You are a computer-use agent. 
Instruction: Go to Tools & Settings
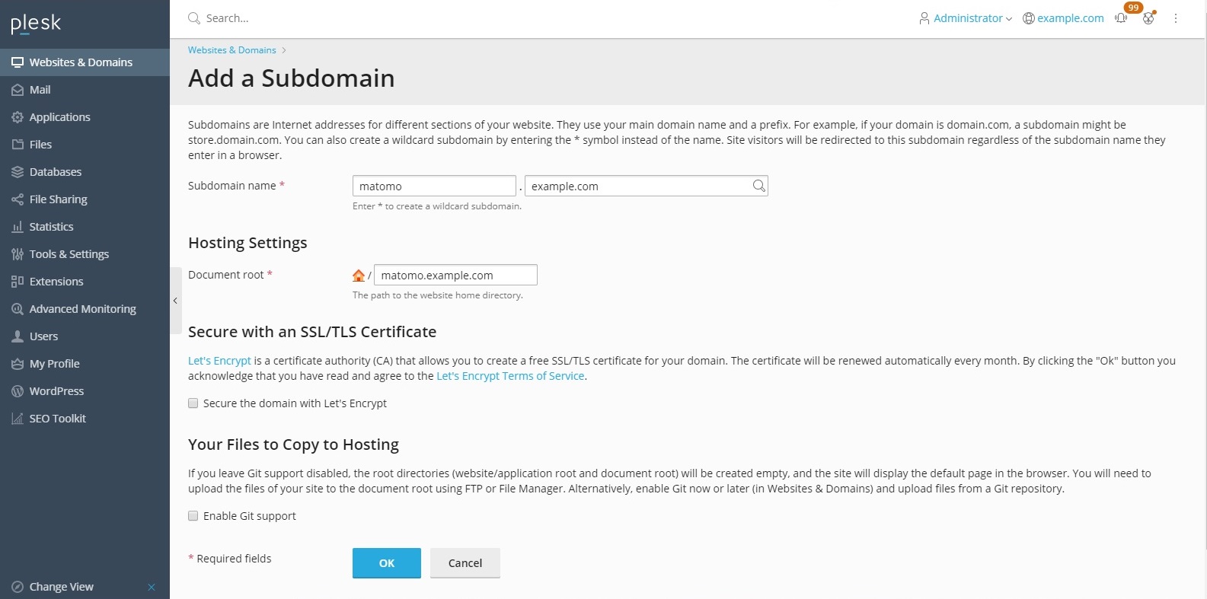click(x=69, y=254)
